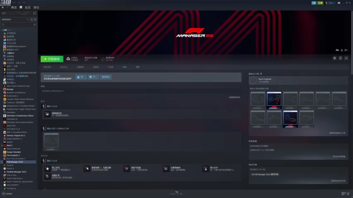Viewport: 353px width, 198px height.
Task: Click the view all trading cards link
Action: 337,133
